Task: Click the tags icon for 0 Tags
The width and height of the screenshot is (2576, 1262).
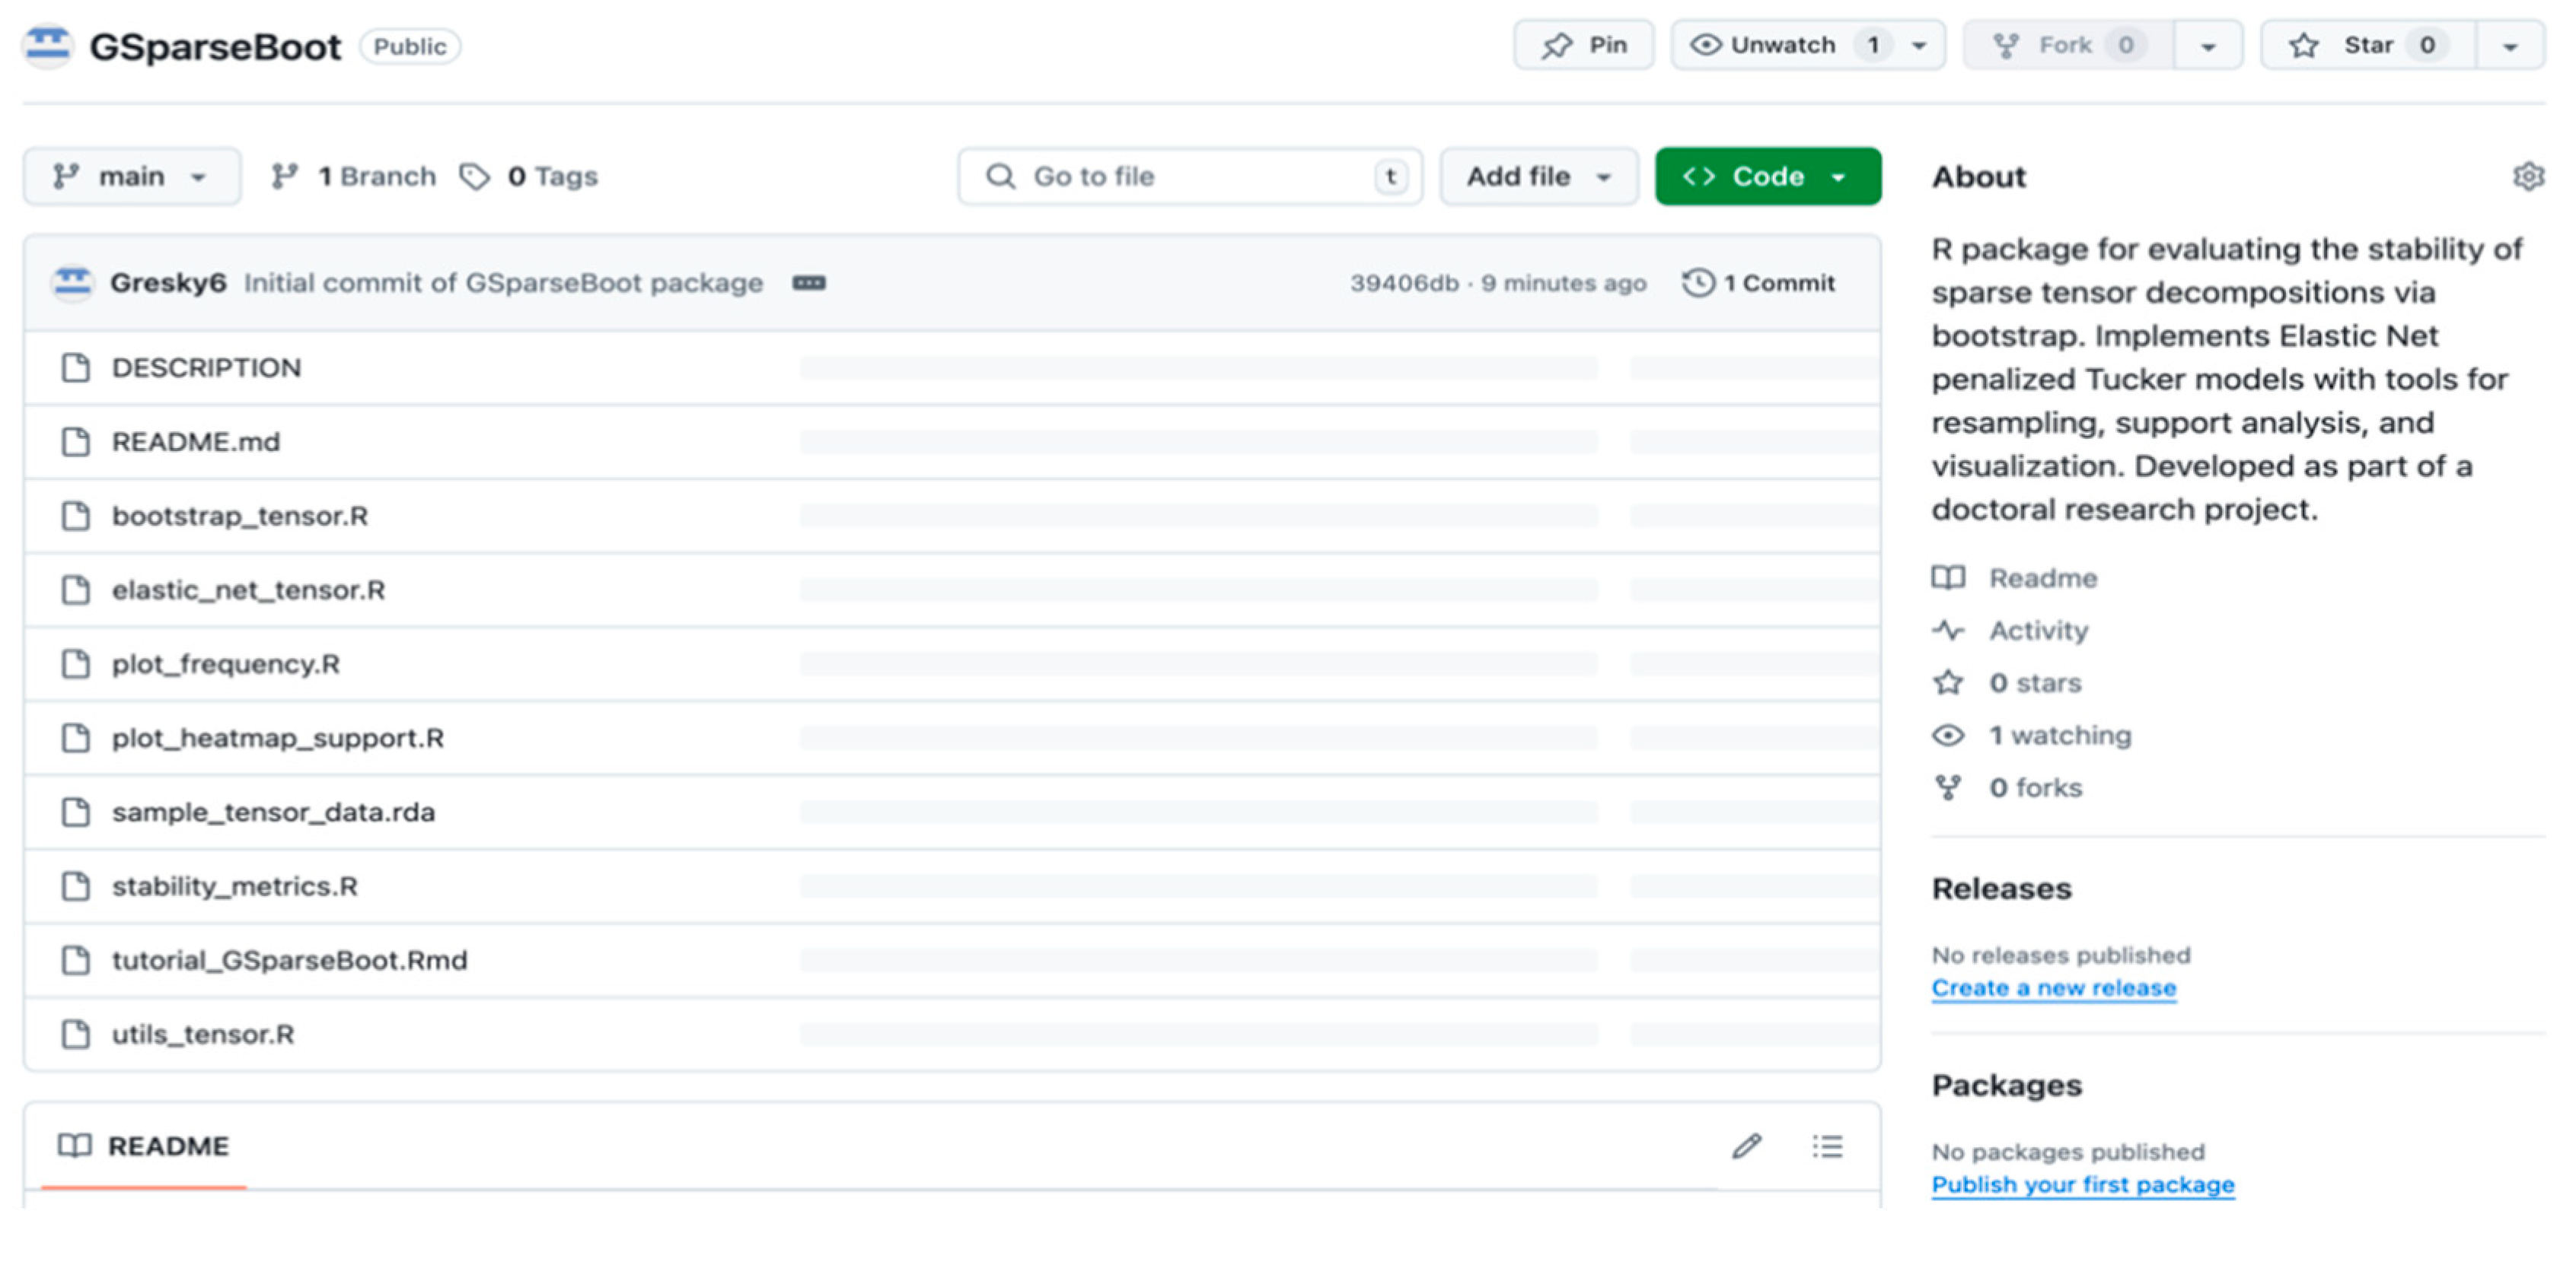Action: pyautogui.click(x=475, y=176)
